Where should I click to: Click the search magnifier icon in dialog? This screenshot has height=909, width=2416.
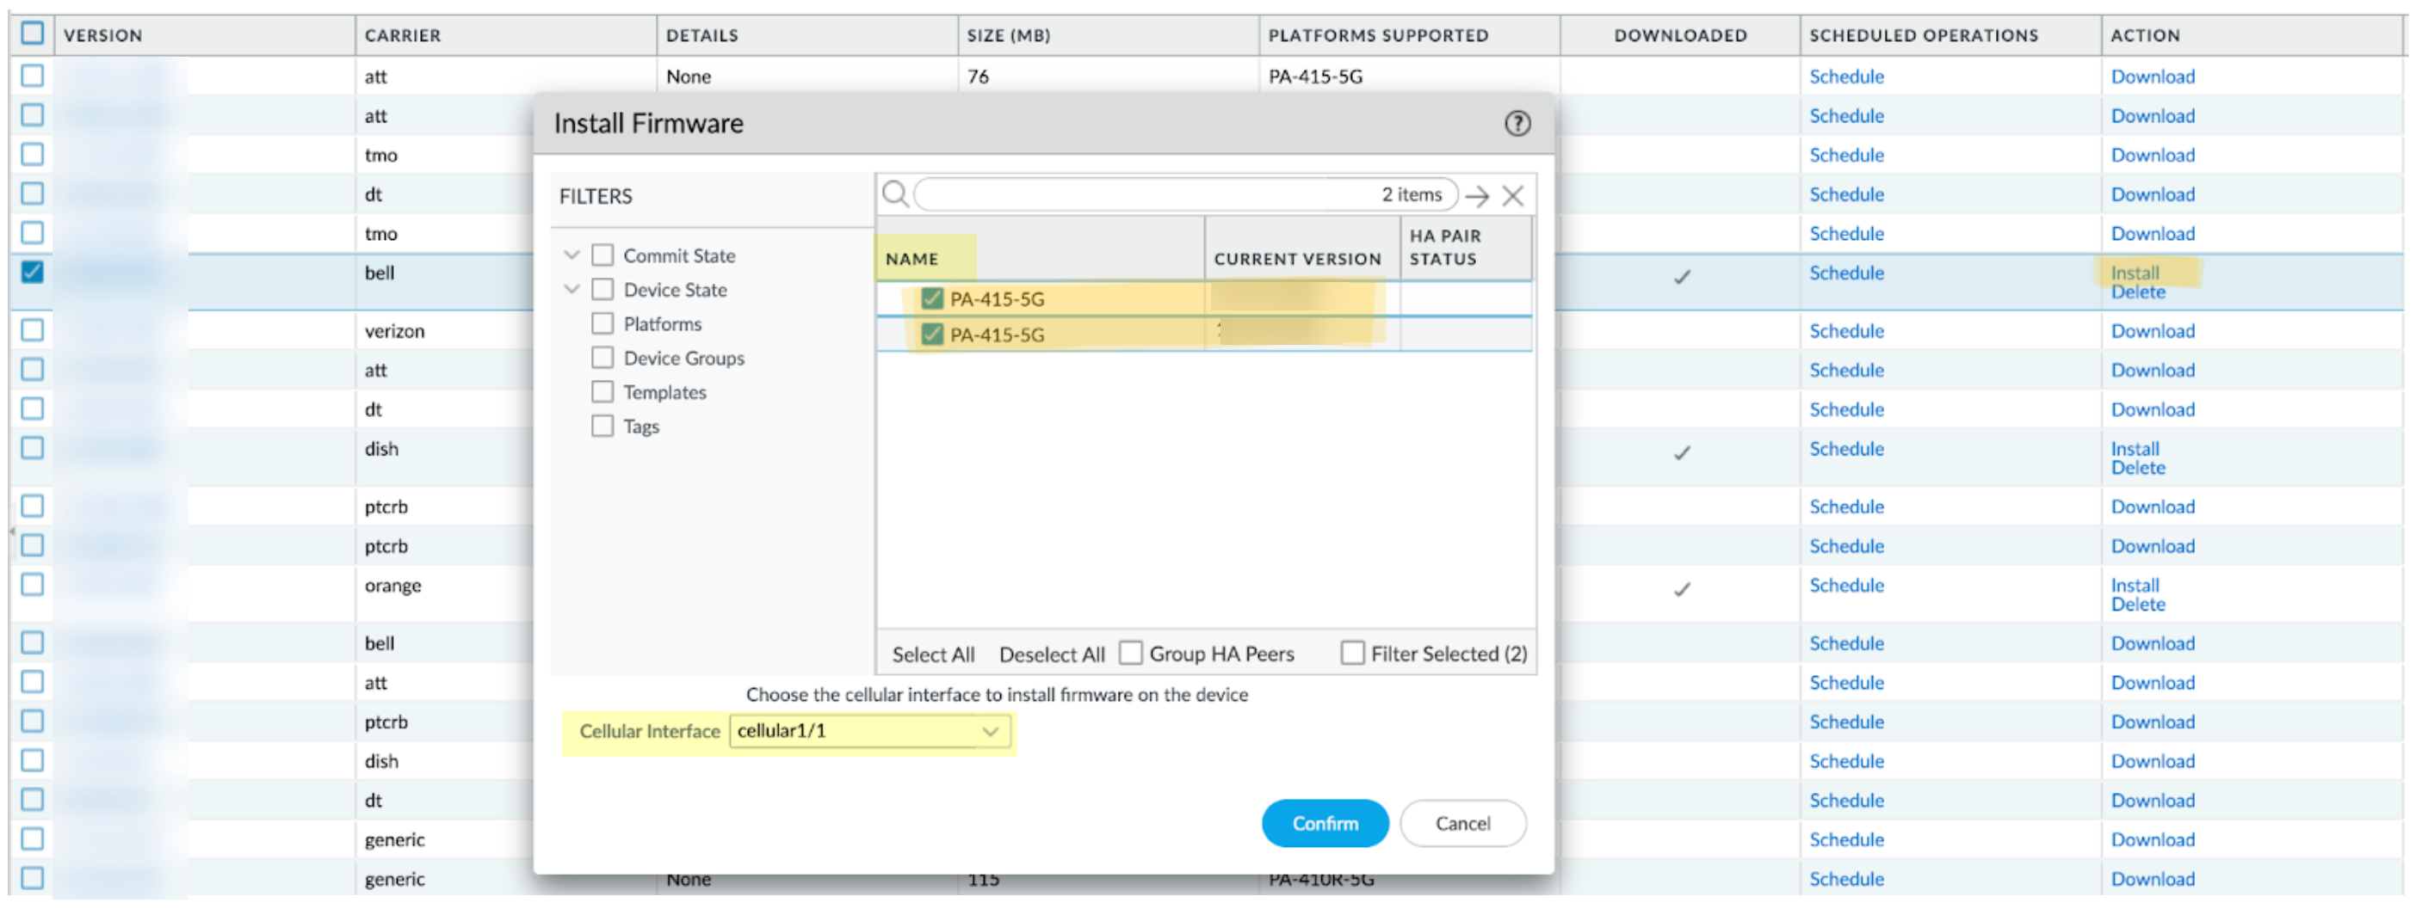coord(895,195)
